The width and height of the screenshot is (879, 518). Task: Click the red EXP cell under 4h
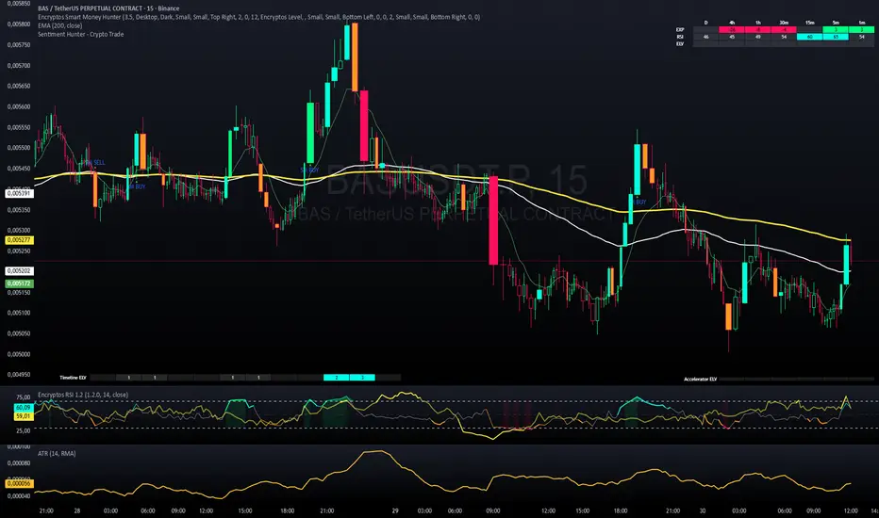732,30
